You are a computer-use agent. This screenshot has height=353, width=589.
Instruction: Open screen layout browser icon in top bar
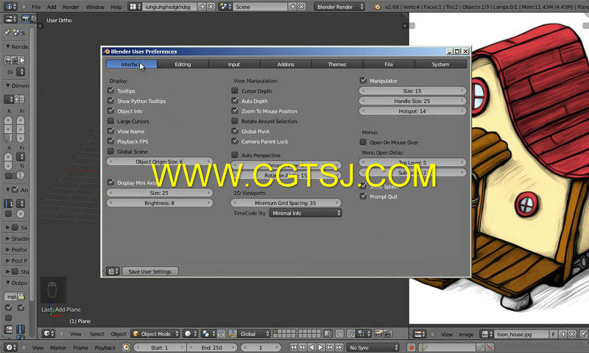[x=135, y=7]
